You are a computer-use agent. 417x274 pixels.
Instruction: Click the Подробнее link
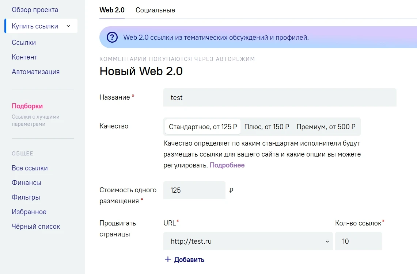pos(227,165)
